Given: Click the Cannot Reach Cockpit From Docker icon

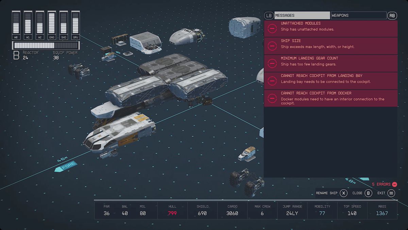Looking at the screenshot, I should click(x=272, y=98).
